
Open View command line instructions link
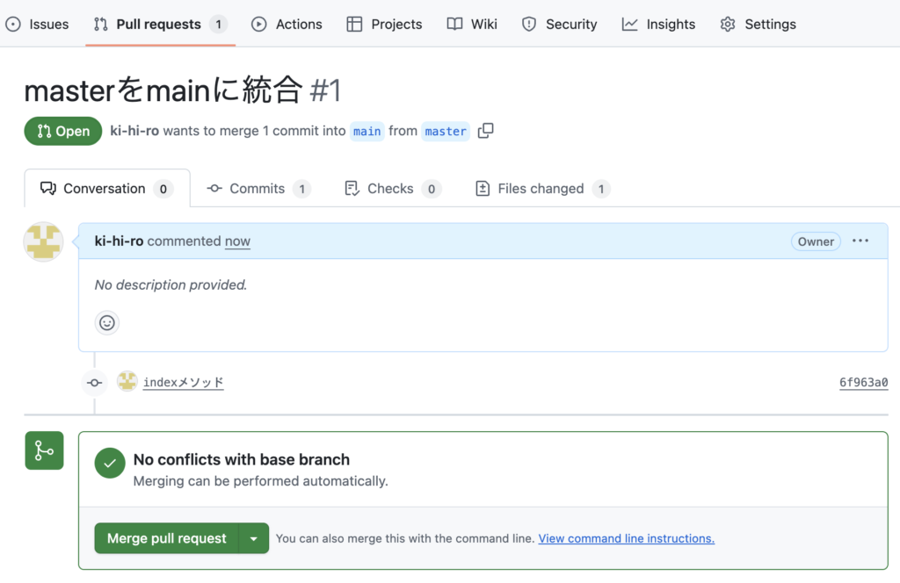(x=626, y=538)
